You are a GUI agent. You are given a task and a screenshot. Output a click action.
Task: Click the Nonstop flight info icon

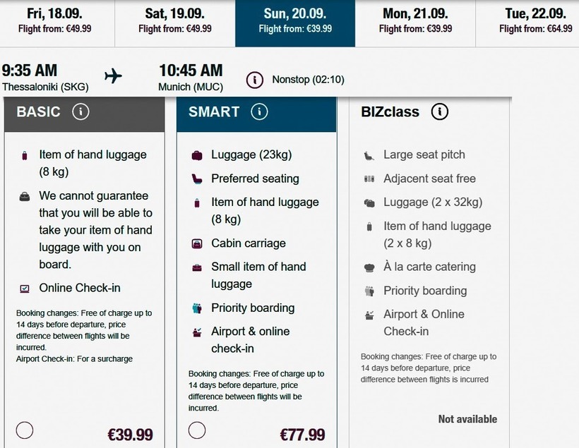point(255,80)
